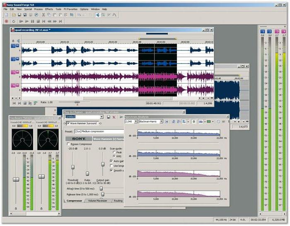This screenshot has width=290, height=226.
Task: Enable the Bypass Compressor checkbox
Action: (x=68, y=144)
